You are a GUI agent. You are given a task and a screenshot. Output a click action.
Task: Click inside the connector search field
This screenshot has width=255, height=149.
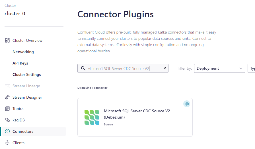tap(123, 68)
